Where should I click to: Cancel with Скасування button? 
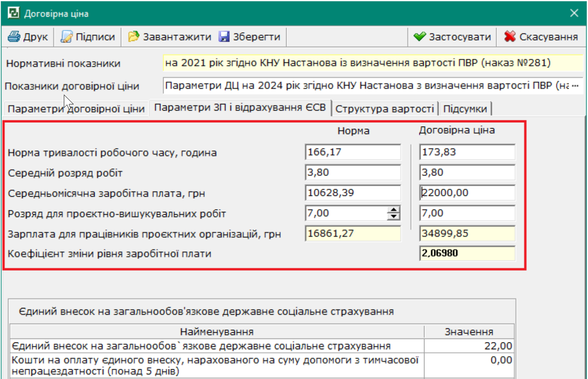point(541,37)
